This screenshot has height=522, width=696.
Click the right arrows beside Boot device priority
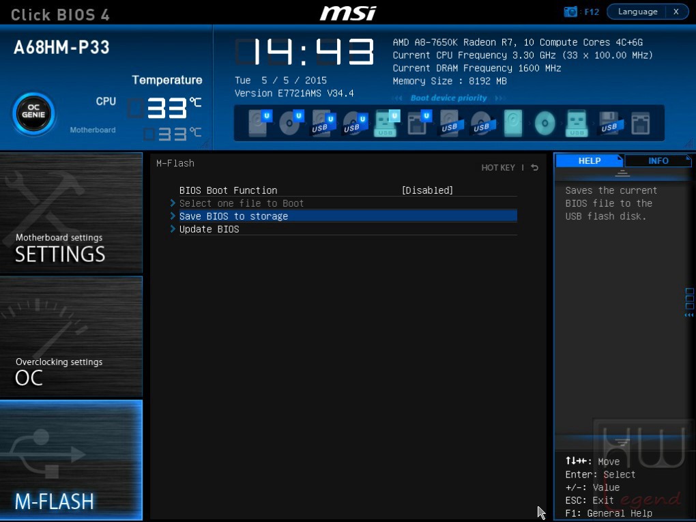coord(500,98)
